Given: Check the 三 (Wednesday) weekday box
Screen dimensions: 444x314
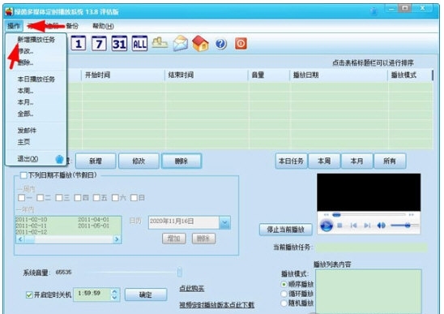Looking at the screenshot, I should point(59,197).
